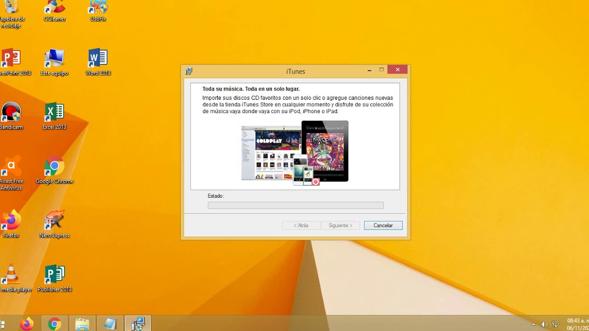Show hidden tray icons arrow
Image resolution: width=589 pixels, height=331 pixels.
(533, 324)
